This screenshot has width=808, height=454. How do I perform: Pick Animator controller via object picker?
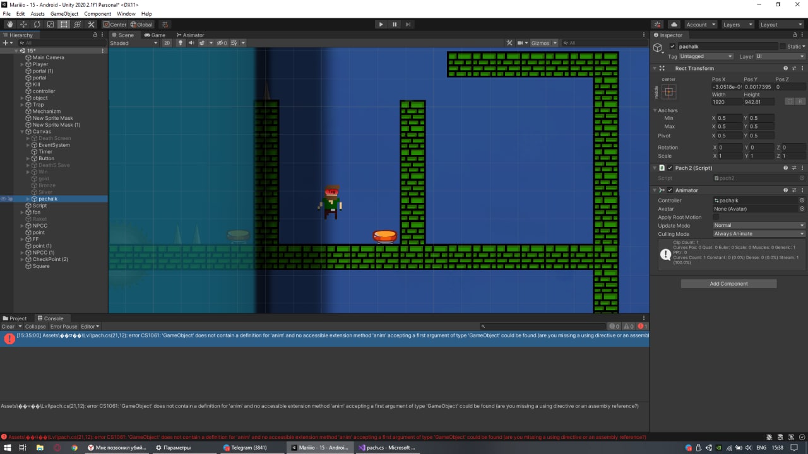point(802,200)
